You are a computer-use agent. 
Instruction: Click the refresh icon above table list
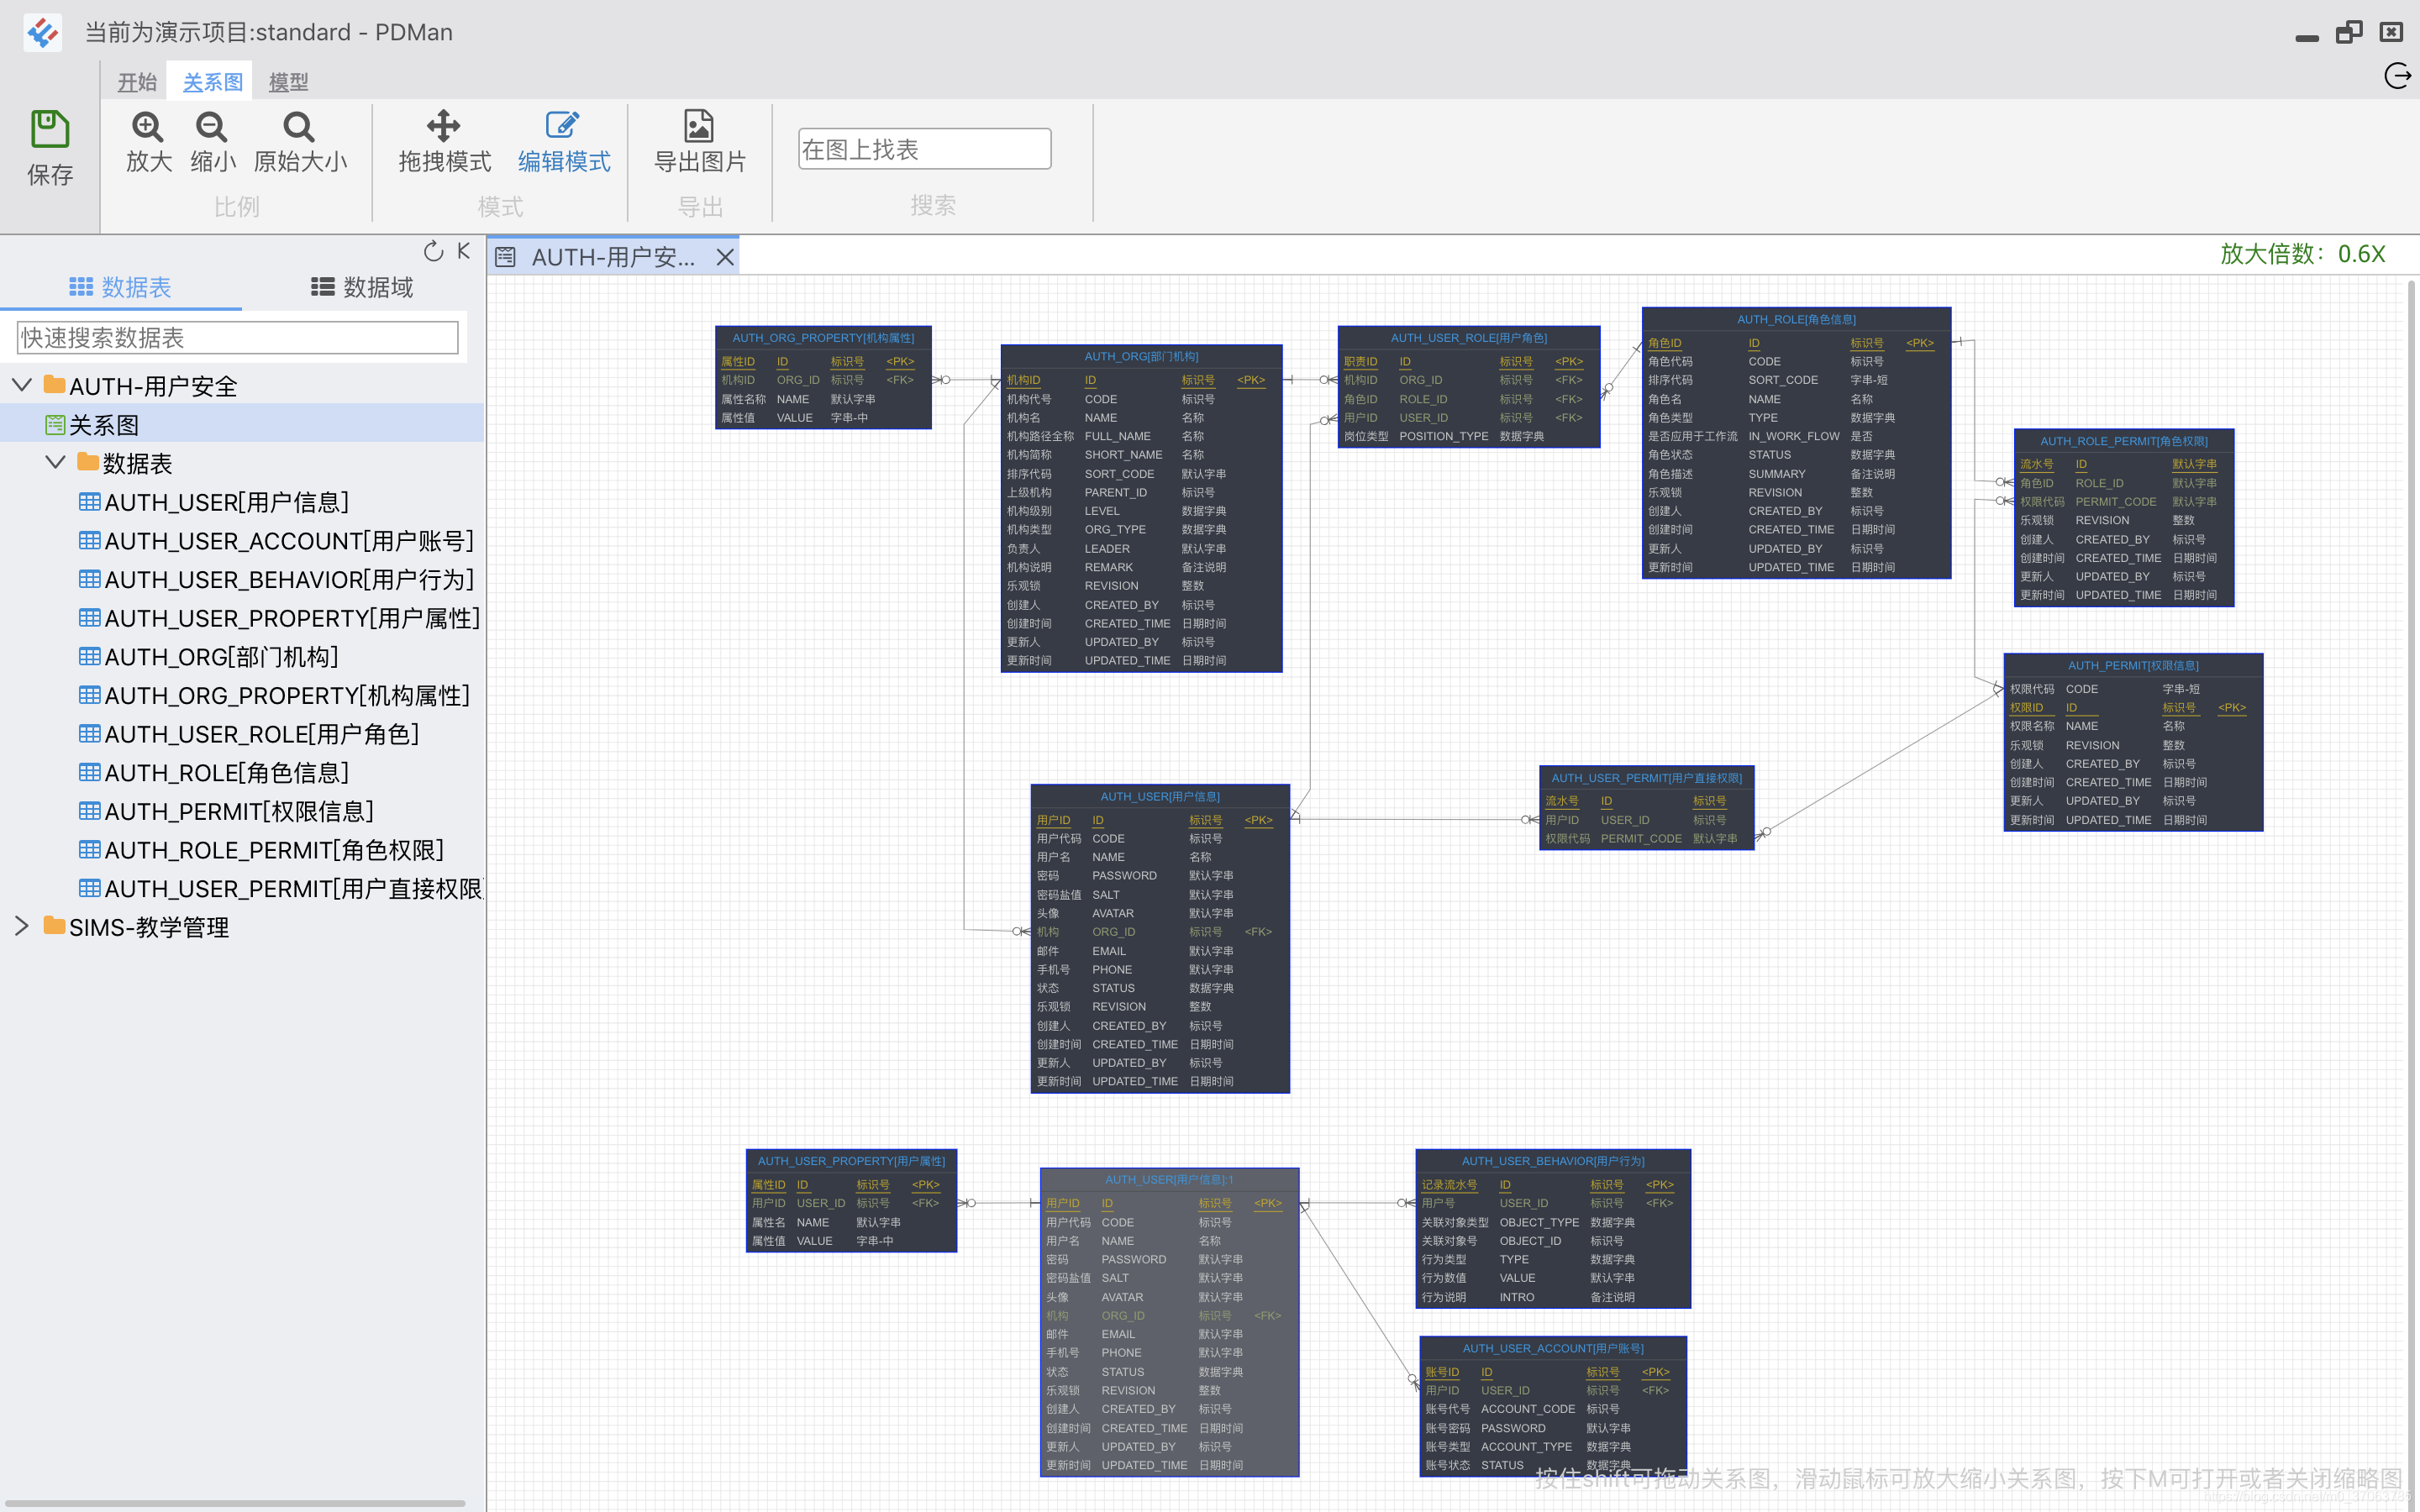[433, 251]
